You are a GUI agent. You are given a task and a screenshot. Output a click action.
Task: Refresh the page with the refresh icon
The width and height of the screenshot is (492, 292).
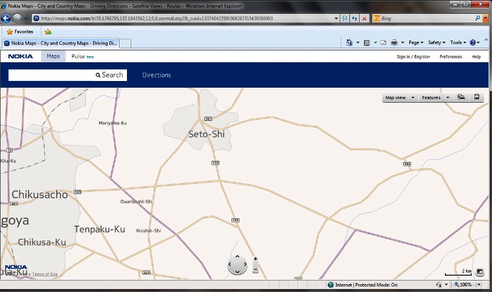[x=355, y=19]
